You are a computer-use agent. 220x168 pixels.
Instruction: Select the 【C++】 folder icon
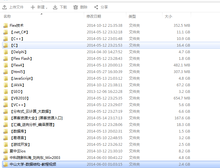tap(6, 38)
